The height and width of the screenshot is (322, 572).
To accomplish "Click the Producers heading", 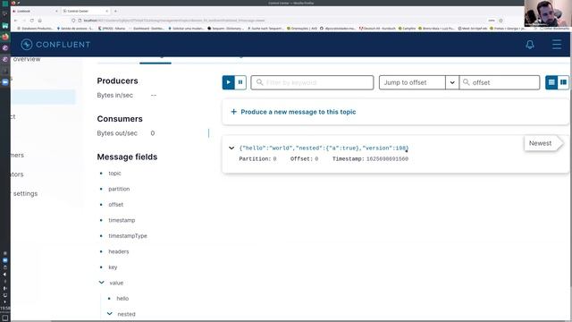I will [x=117, y=80].
